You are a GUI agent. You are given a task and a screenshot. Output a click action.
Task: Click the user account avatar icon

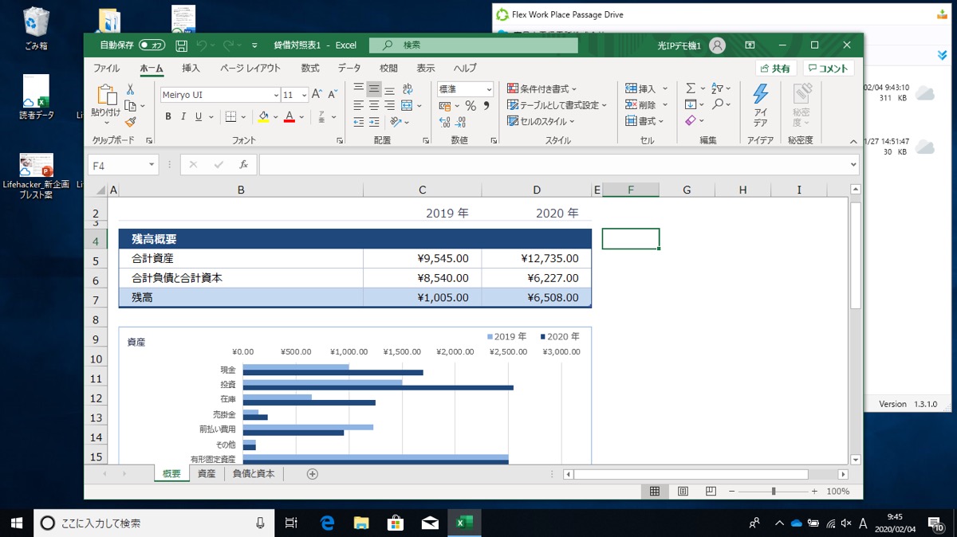tap(717, 45)
